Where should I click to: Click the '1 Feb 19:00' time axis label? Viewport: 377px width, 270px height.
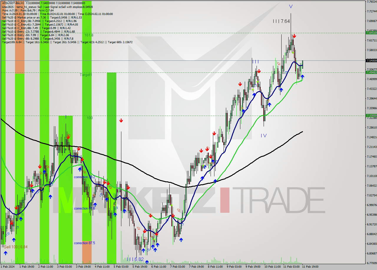coord(26,267)
